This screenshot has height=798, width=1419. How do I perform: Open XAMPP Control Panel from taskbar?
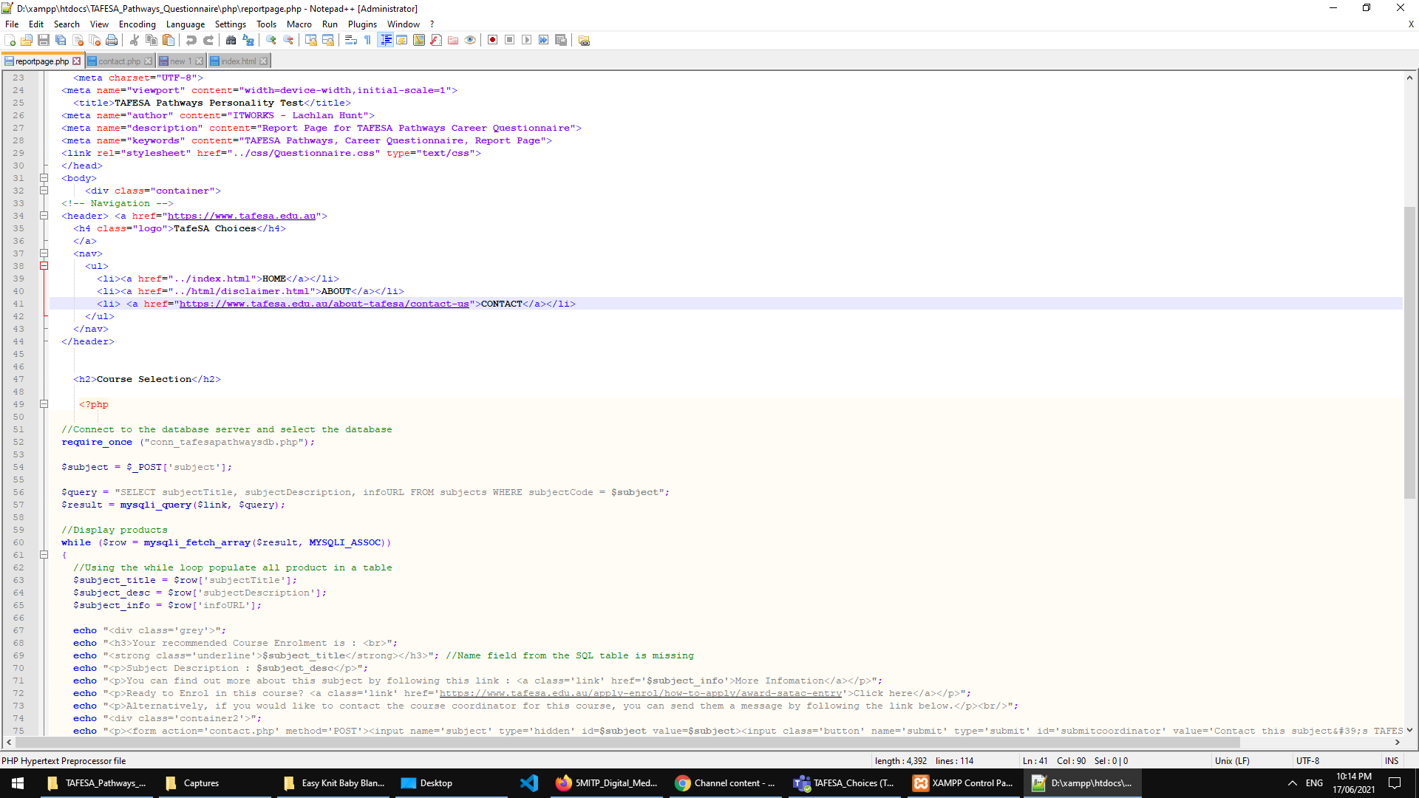coord(962,783)
